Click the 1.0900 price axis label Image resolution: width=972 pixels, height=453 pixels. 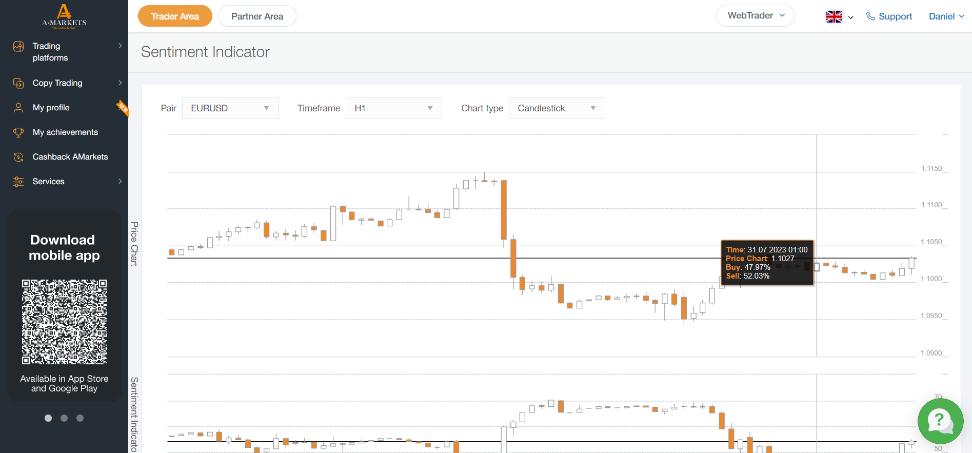pos(931,353)
